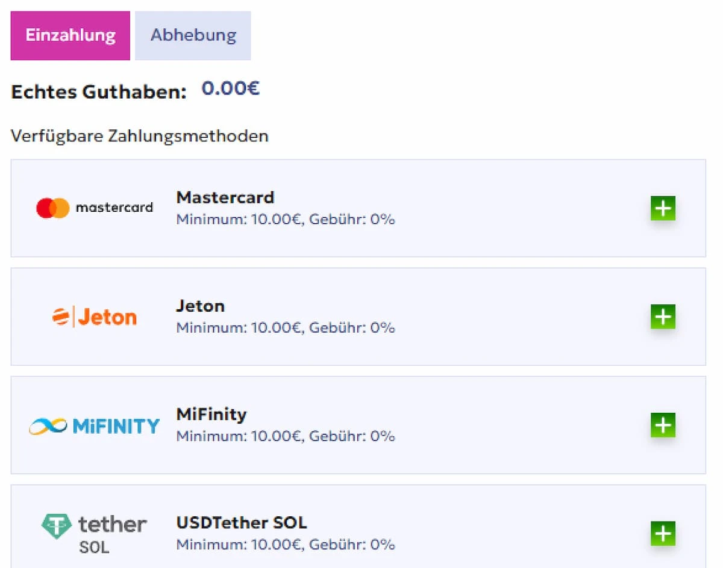Click the tether SOL logo
The height and width of the screenshot is (568, 723).
95,533
